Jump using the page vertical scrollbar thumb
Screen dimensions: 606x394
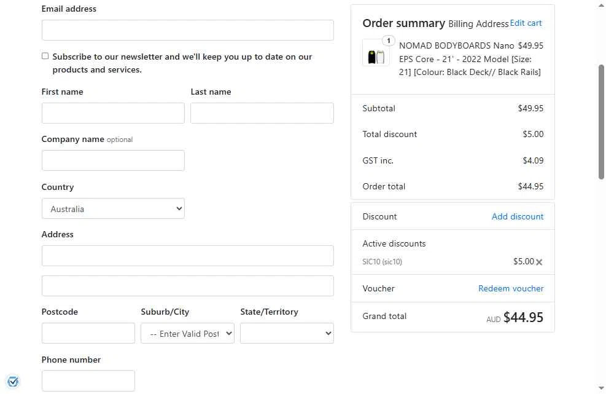(x=601, y=122)
